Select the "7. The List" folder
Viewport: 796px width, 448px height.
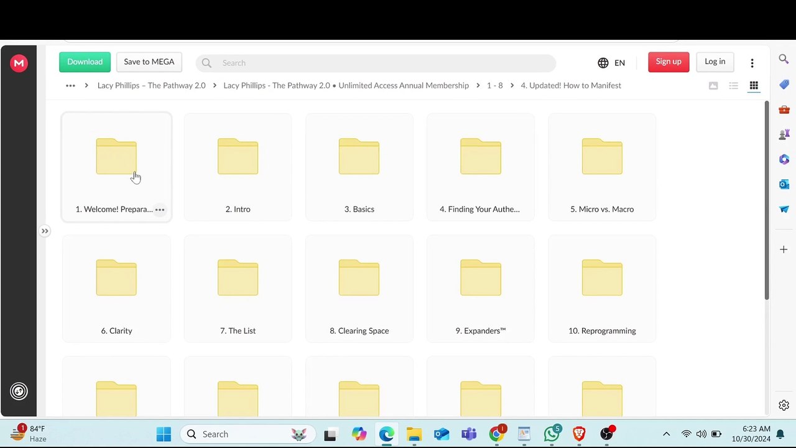point(238,289)
